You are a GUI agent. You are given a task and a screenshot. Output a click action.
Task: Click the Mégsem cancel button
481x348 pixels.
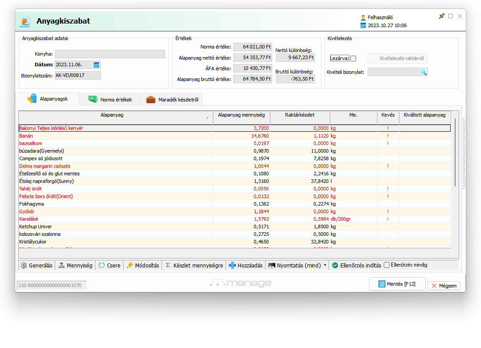click(444, 286)
